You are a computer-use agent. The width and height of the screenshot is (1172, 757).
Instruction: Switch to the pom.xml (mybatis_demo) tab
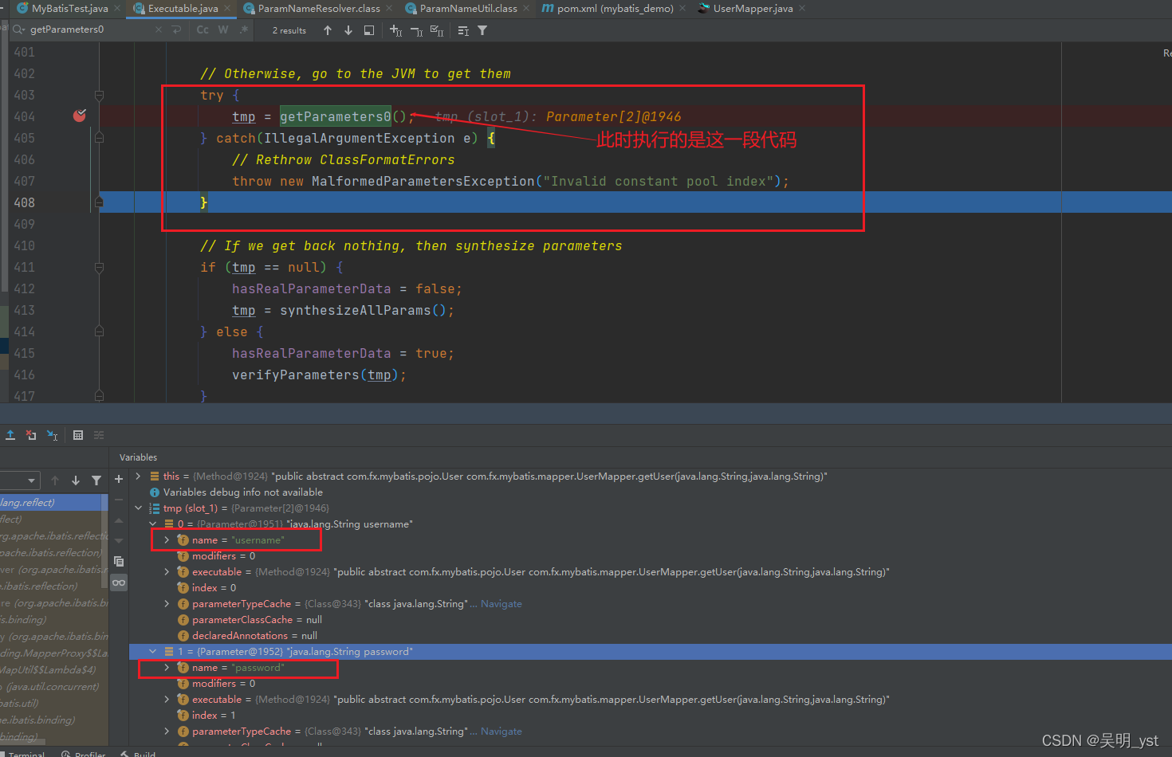point(615,9)
